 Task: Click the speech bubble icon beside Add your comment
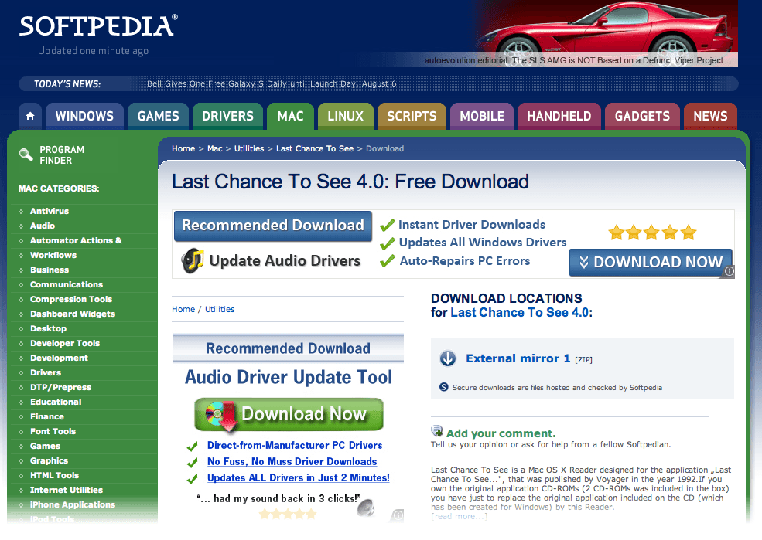(436, 430)
